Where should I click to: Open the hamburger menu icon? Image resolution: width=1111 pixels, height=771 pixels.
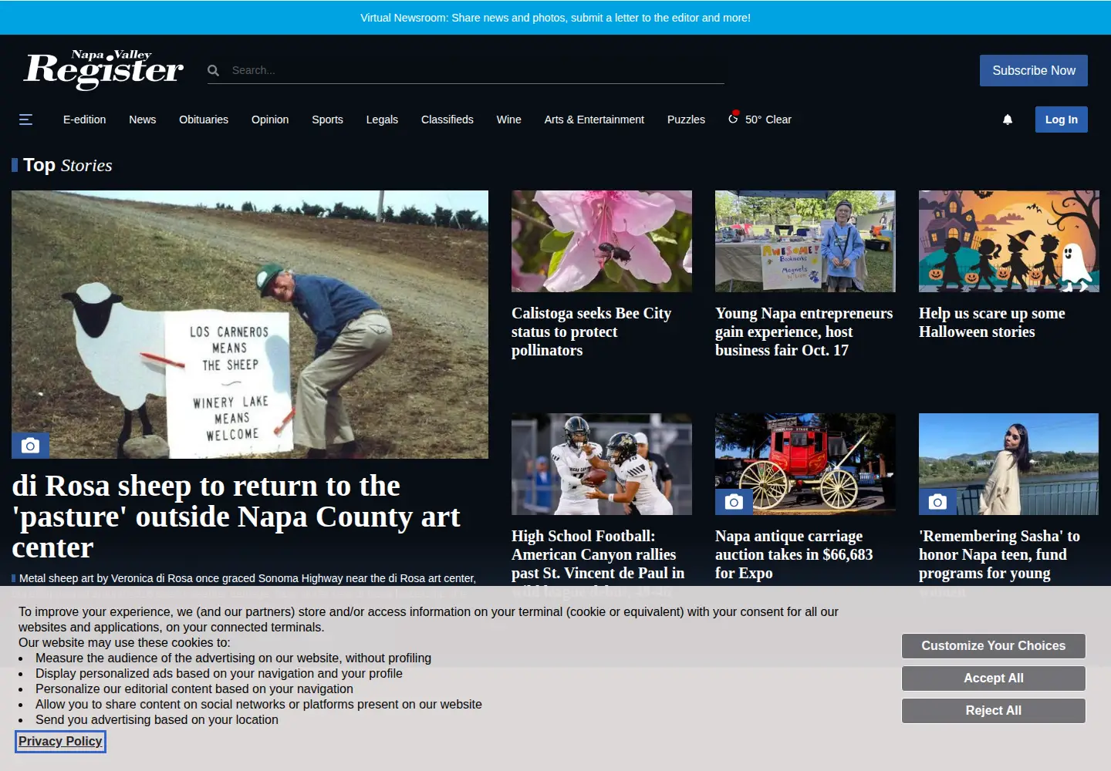tap(25, 120)
